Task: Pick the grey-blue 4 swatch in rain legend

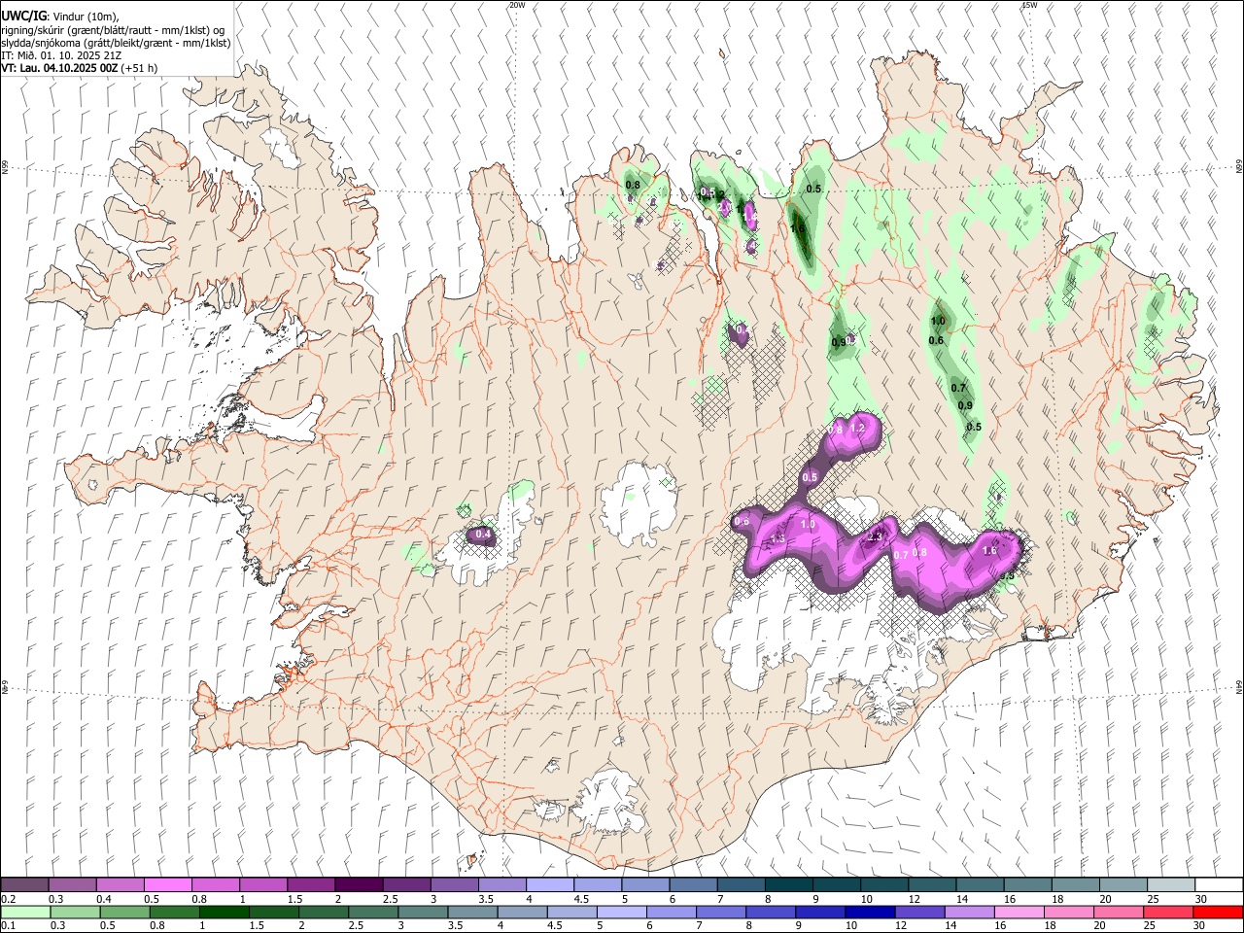Action: coord(522,912)
